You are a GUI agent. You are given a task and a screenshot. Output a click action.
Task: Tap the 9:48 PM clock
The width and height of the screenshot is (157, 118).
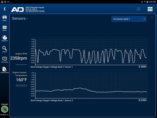click(x=152, y=2)
